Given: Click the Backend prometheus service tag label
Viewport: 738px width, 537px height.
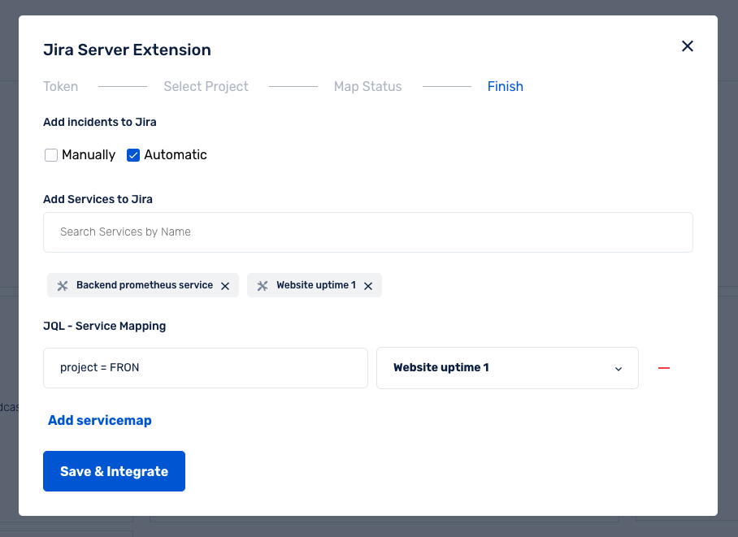Looking at the screenshot, I should (145, 285).
